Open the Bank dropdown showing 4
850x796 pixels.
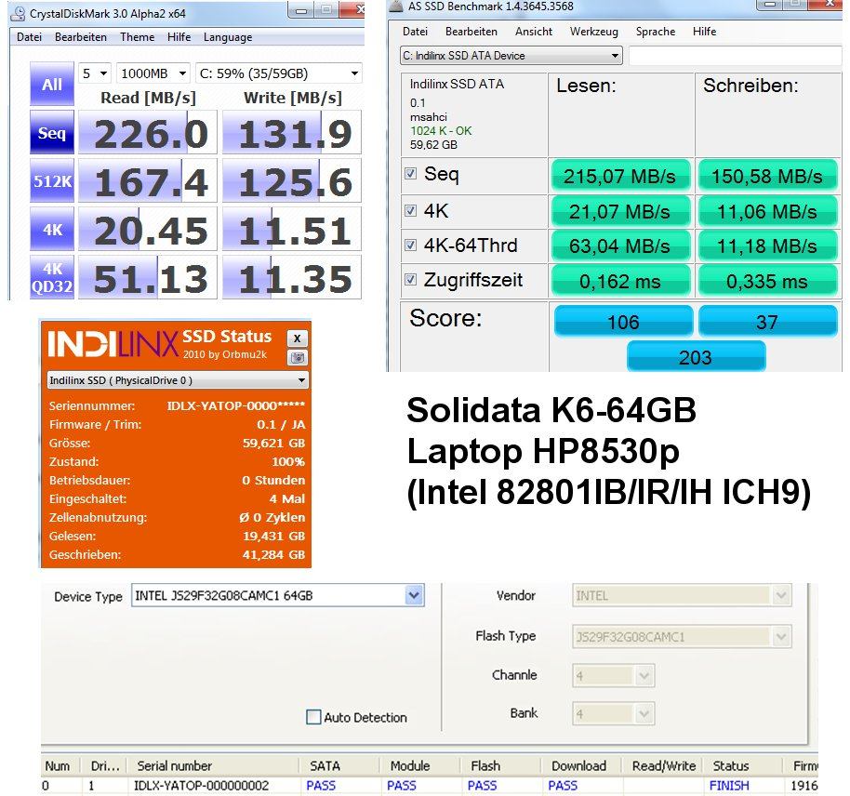tap(613, 713)
